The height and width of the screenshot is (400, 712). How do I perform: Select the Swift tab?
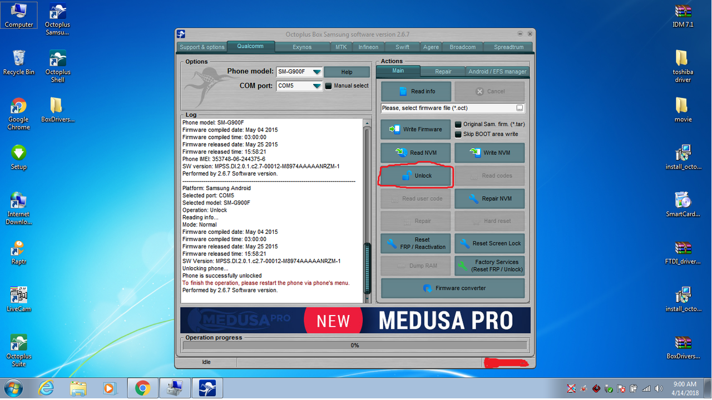402,47
